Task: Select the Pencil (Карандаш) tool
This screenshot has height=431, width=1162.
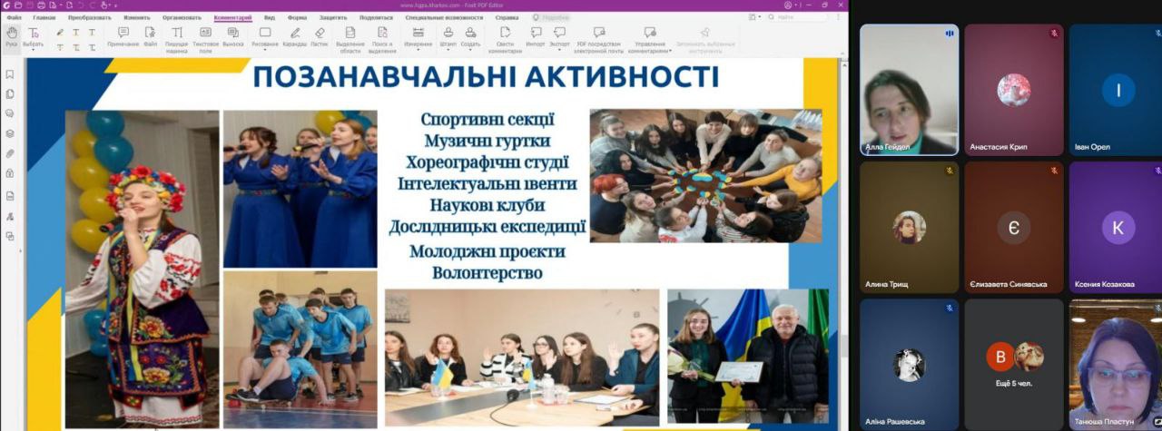Action: coord(294,36)
